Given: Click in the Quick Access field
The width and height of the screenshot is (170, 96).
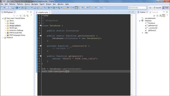Looking at the screenshot, I should [x=137, y=8].
